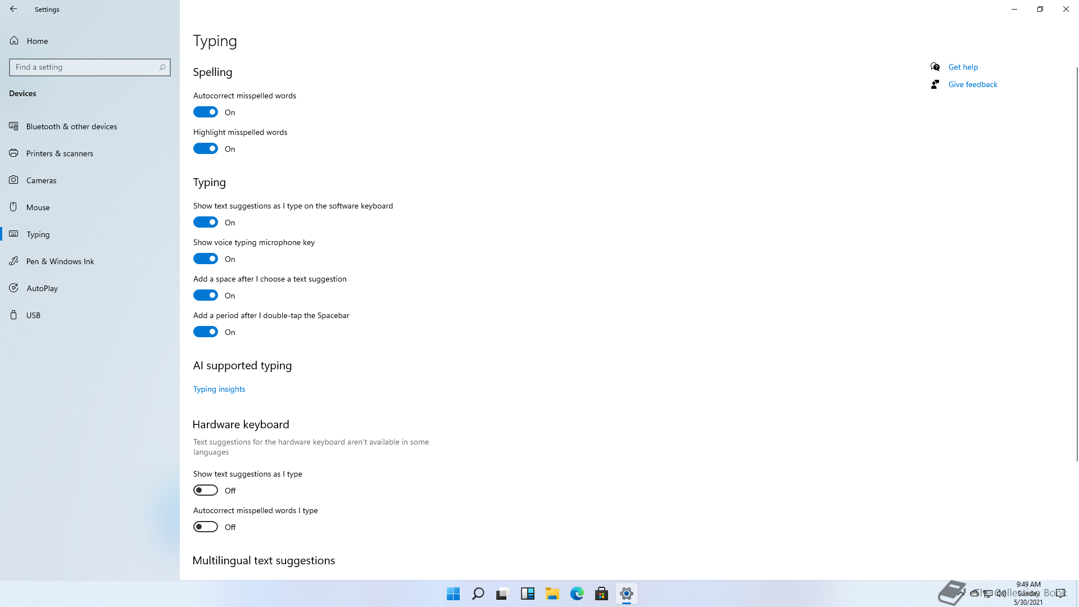The width and height of the screenshot is (1079, 607).
Task: Open Microsoft Store from the taskbar
Action: click(602, 594)
